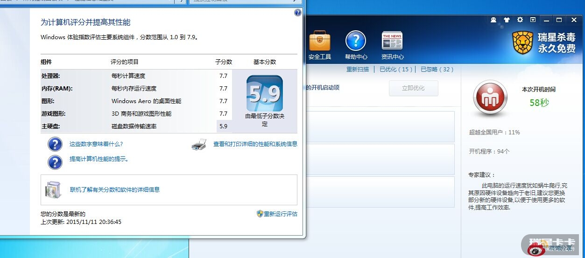Click the 重新扫描 link
Screen dimensions: 585x258
tap(357, 70)
